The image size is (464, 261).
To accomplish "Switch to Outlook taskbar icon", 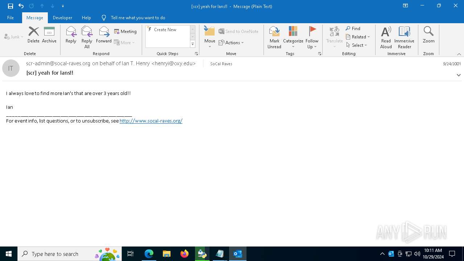I will pyautogui.click(x=238, y=254).
